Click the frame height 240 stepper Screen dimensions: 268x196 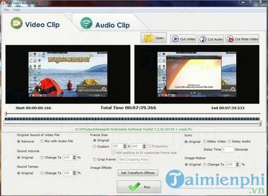(x=144, y=146)
